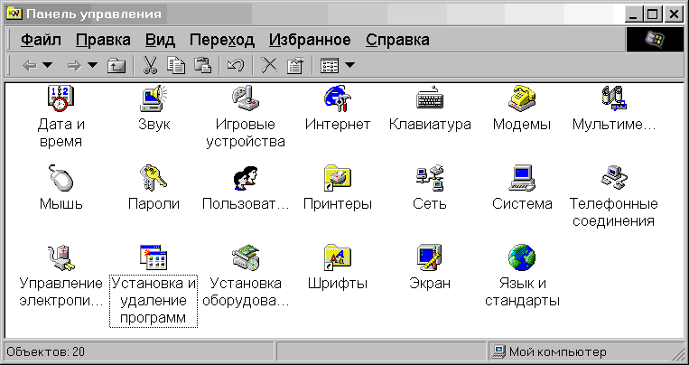
Task: Click the Шрифты label text
Action: click(338, 283)
